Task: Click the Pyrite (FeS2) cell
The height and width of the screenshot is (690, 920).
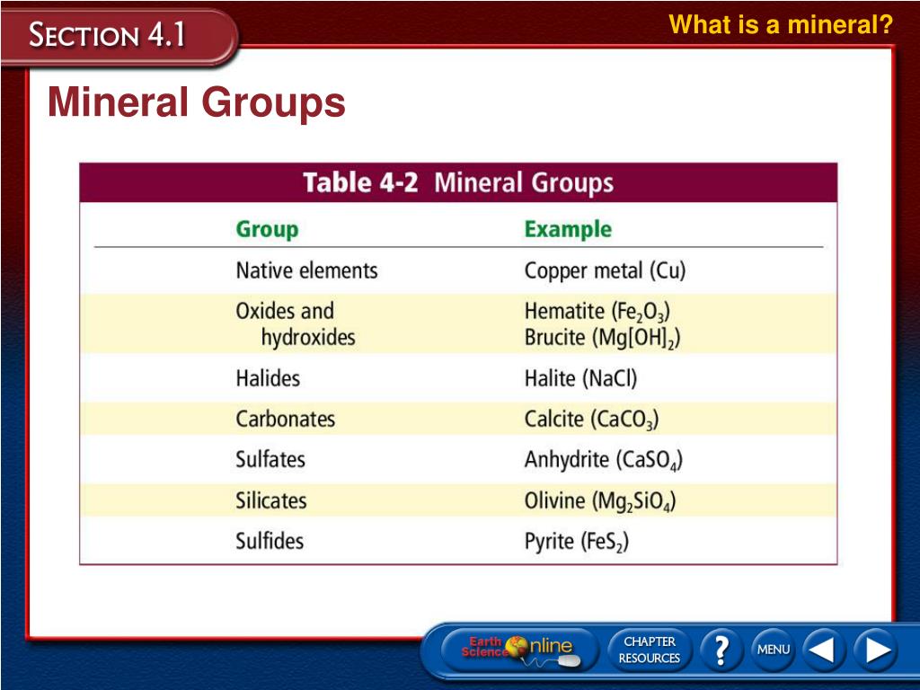Action: click(x=577, y=542)
